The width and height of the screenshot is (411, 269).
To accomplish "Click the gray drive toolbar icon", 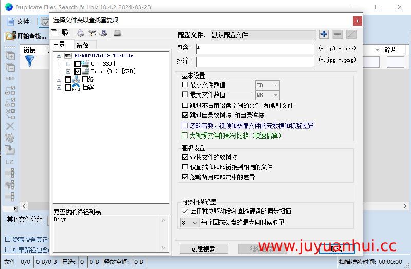I will point(117,33).
